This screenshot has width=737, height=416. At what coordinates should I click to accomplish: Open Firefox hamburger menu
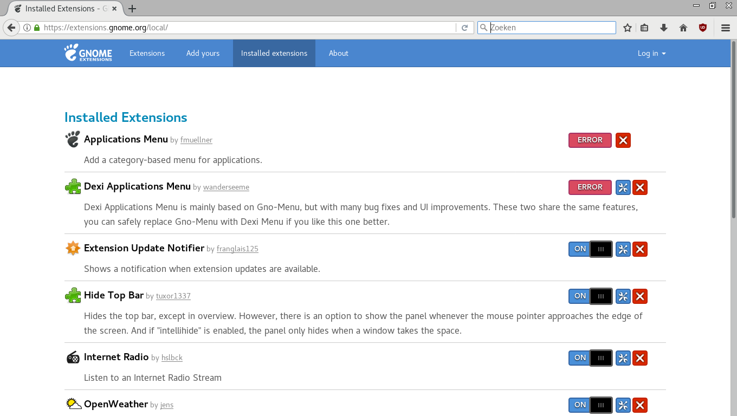[726, 28]
